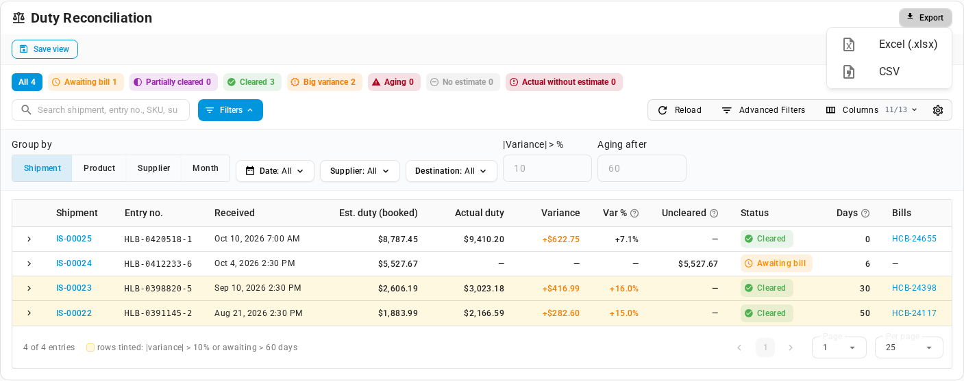Choose Excel (.xlsx) export option

(x=889, y=44)
